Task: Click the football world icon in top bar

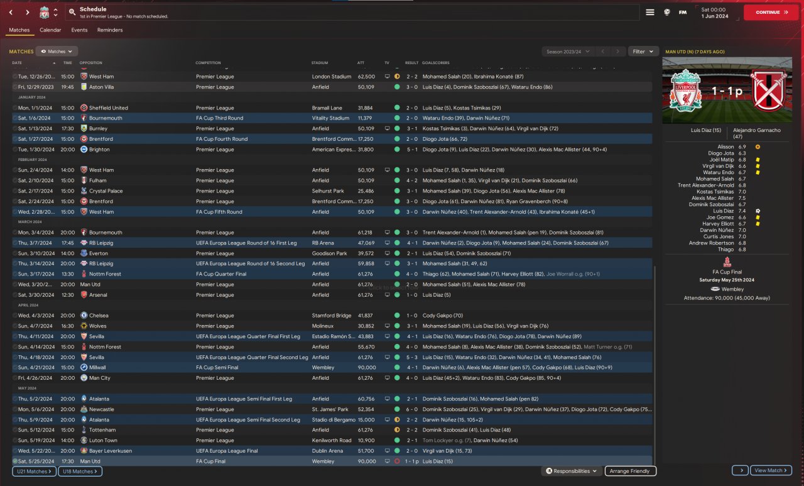Action: 667,12
